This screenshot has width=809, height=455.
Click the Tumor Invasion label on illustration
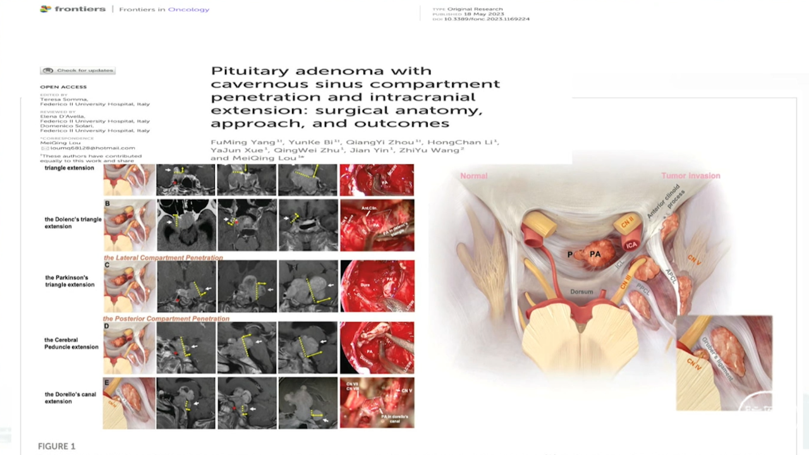[691, 176]
